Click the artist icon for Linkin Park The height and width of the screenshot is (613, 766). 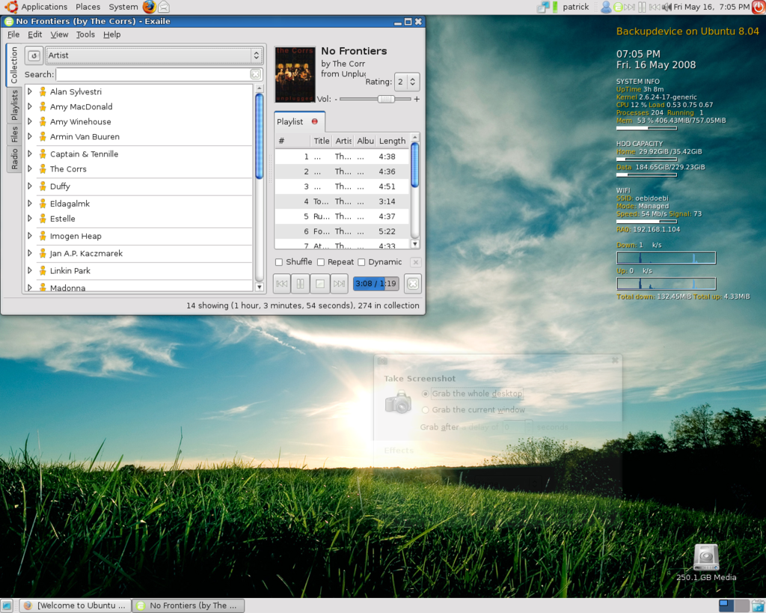(x=43, y=271)
